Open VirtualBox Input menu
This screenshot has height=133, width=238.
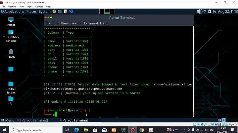(30, 7)
